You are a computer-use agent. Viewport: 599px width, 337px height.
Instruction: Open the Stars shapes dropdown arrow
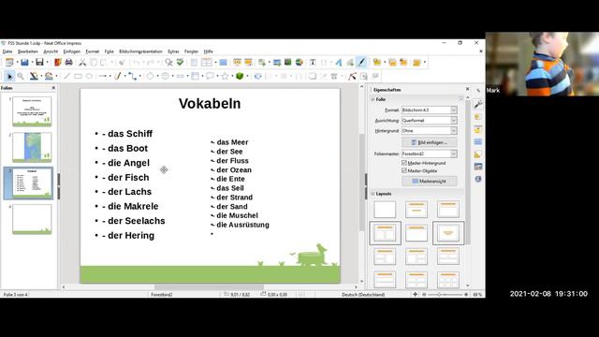pos(232,77)
